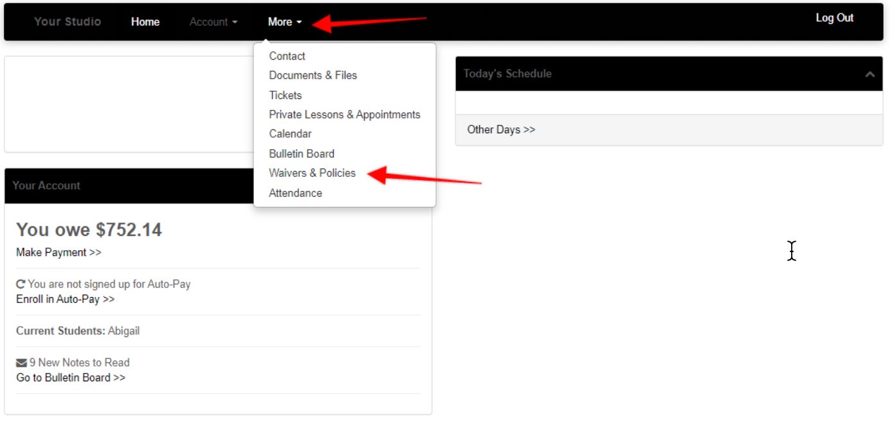
Task: Log Out of the account
Action: tap(834, 18)
